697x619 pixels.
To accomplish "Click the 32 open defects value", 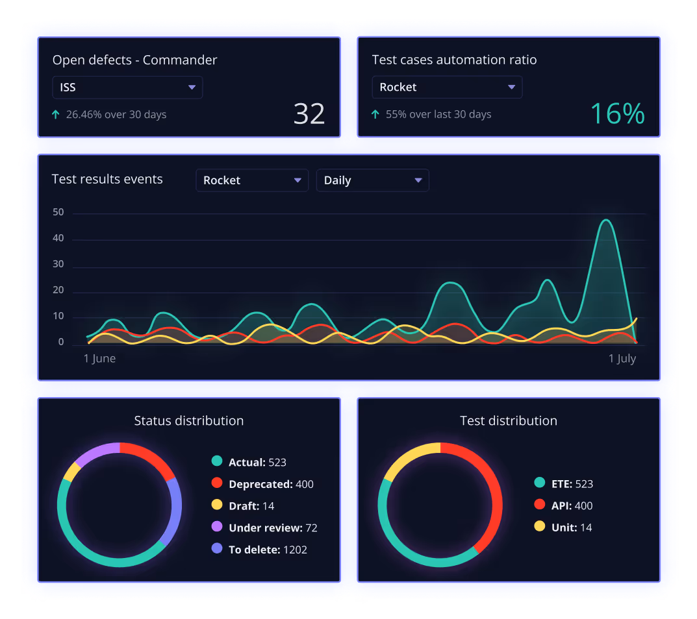I will click(309, 114).
